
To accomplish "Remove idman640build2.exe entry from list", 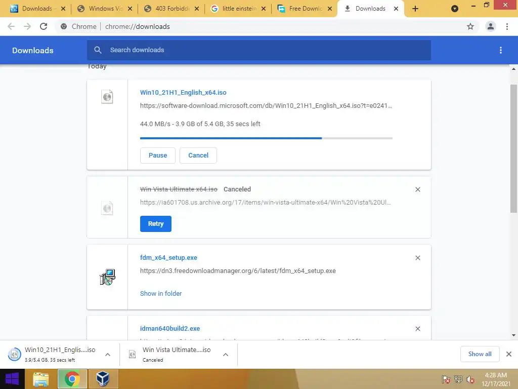I will (x=417, y=328).
